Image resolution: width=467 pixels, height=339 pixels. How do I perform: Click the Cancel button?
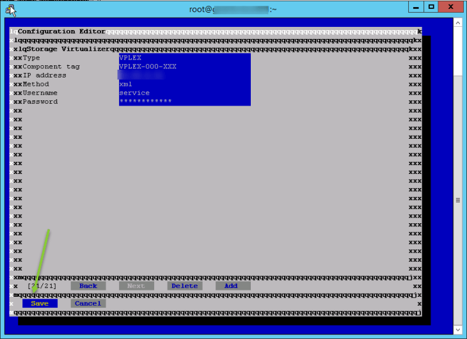click(88, 304)
